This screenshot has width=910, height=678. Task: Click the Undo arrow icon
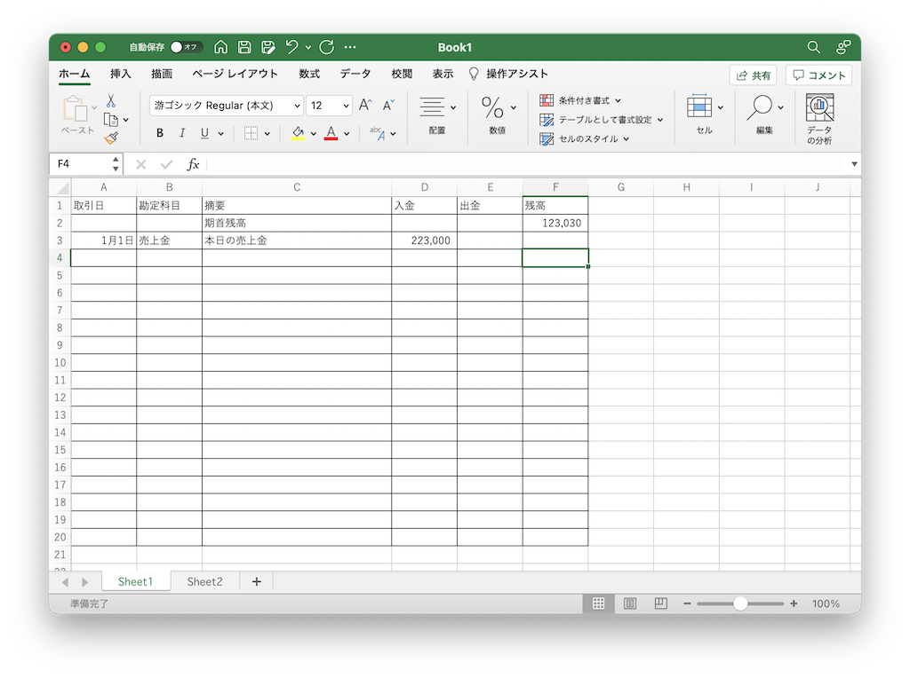tap(291, 47)
